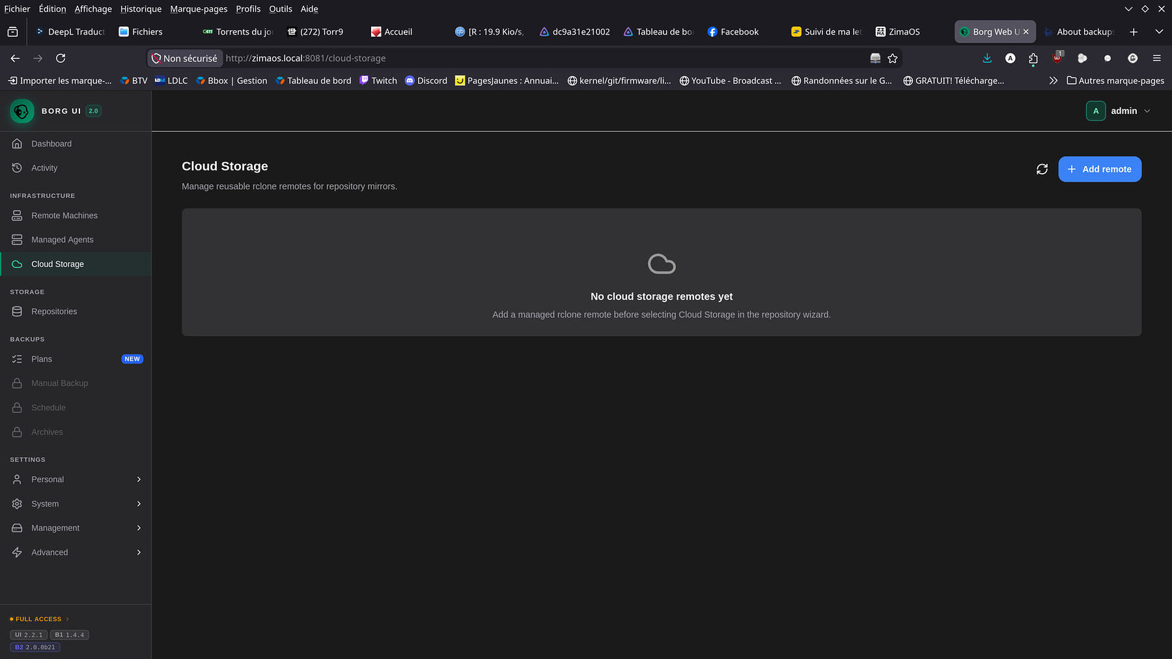Image resolution: width=1172 pixels, height=659 pixels.
Task: Expand the Advanced settings chevron
Action: pyautogui.click(x=139, y=552)
